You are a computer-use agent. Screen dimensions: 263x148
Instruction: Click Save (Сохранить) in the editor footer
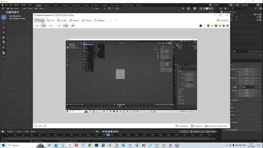click(x=197, y=126)
